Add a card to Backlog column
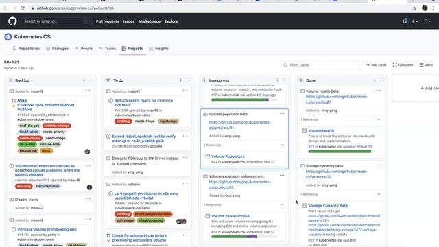439x247 pixels. tap(84, 80)
